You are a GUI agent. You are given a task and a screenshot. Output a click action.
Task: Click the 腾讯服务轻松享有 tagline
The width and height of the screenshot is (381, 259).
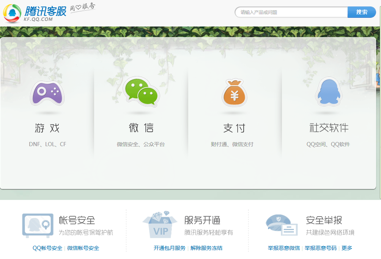(x=208, y=232)
